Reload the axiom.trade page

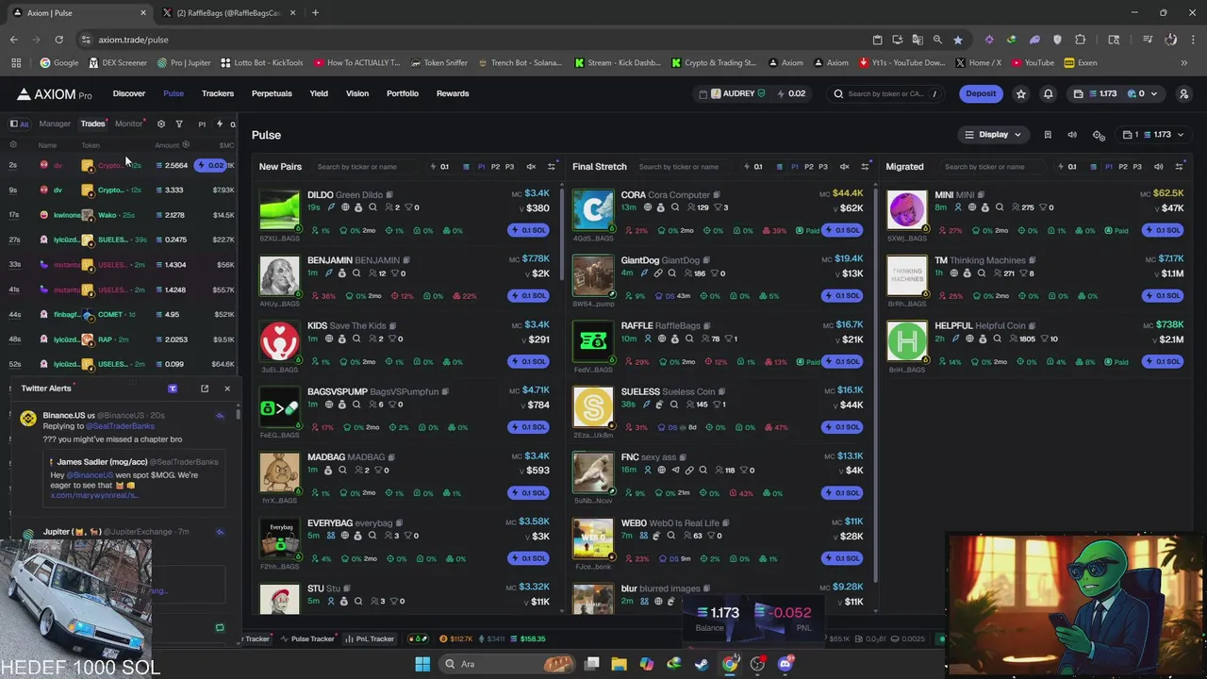pyautogui.click(x=58, y=40)
